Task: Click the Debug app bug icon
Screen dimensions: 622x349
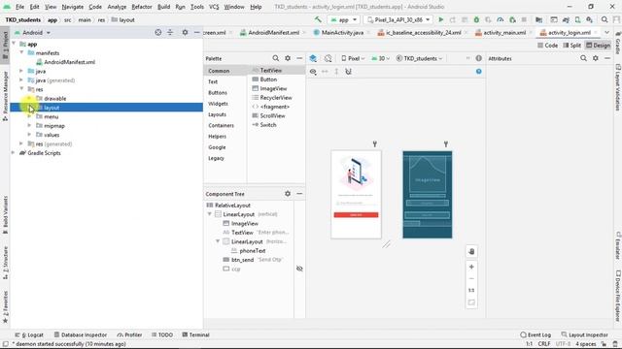Action: coord(476,19)
